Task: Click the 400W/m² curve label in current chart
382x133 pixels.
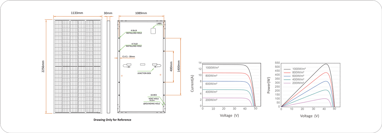Action: [211, 92]
